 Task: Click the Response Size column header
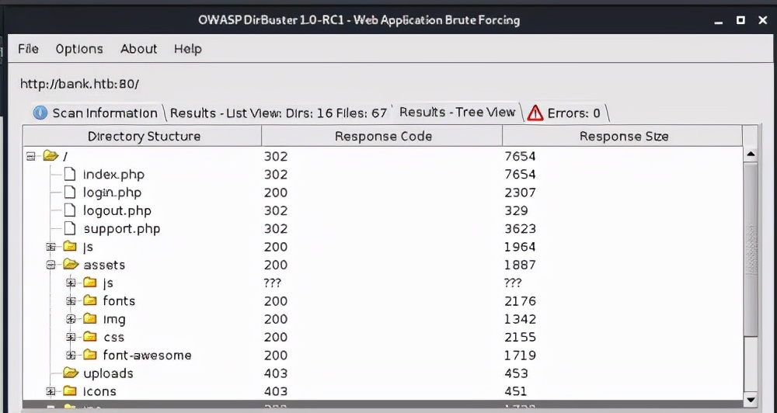pyautogui.click(x=623, y=137)
